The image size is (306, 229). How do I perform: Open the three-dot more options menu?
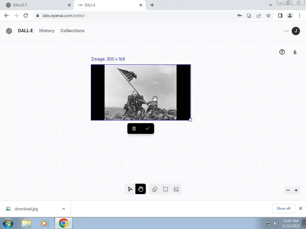[286, 31]
